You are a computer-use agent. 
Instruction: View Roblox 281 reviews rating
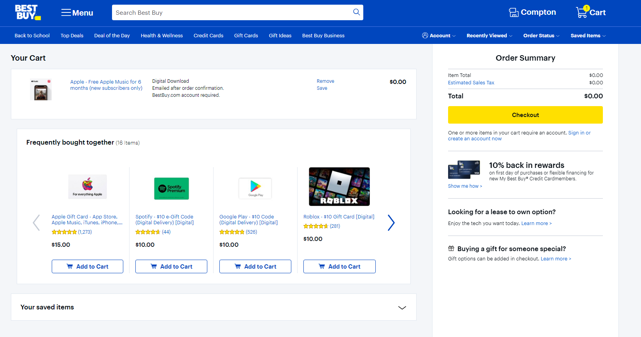pos(322,226)
